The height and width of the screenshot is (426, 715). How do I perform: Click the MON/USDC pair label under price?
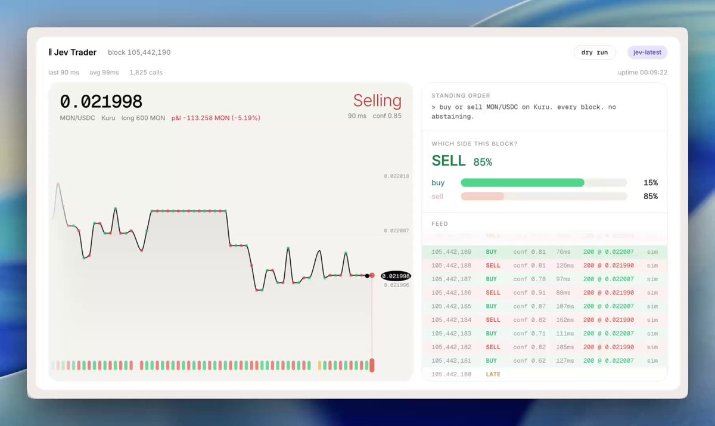77,118
